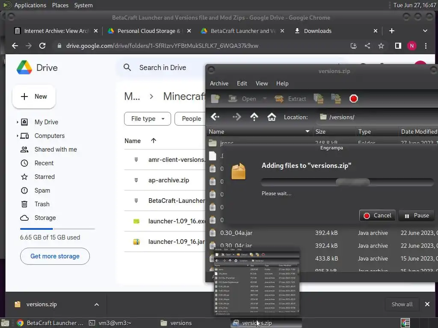Open Trash in the Drive sidebar
The width and height of the screenshot is (438, 328).
tap(42, 204)
